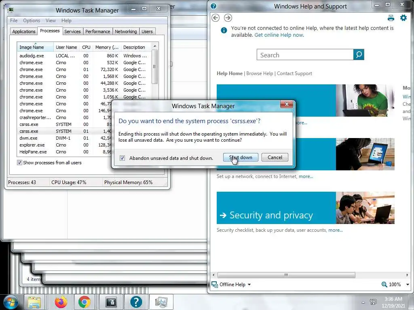Open the 100% zoom level dropdown arrow
Screen dimensions: 414x310
(408, 285)
